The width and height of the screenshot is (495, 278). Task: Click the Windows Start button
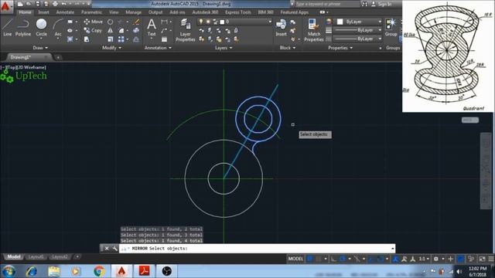click(x=9, y=271)
